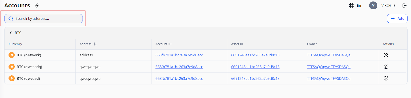Image resolution: width=411 pixels, height=98 pixels.
Task: Edit the BTC (network) account
Action: [x=386, y=55]
